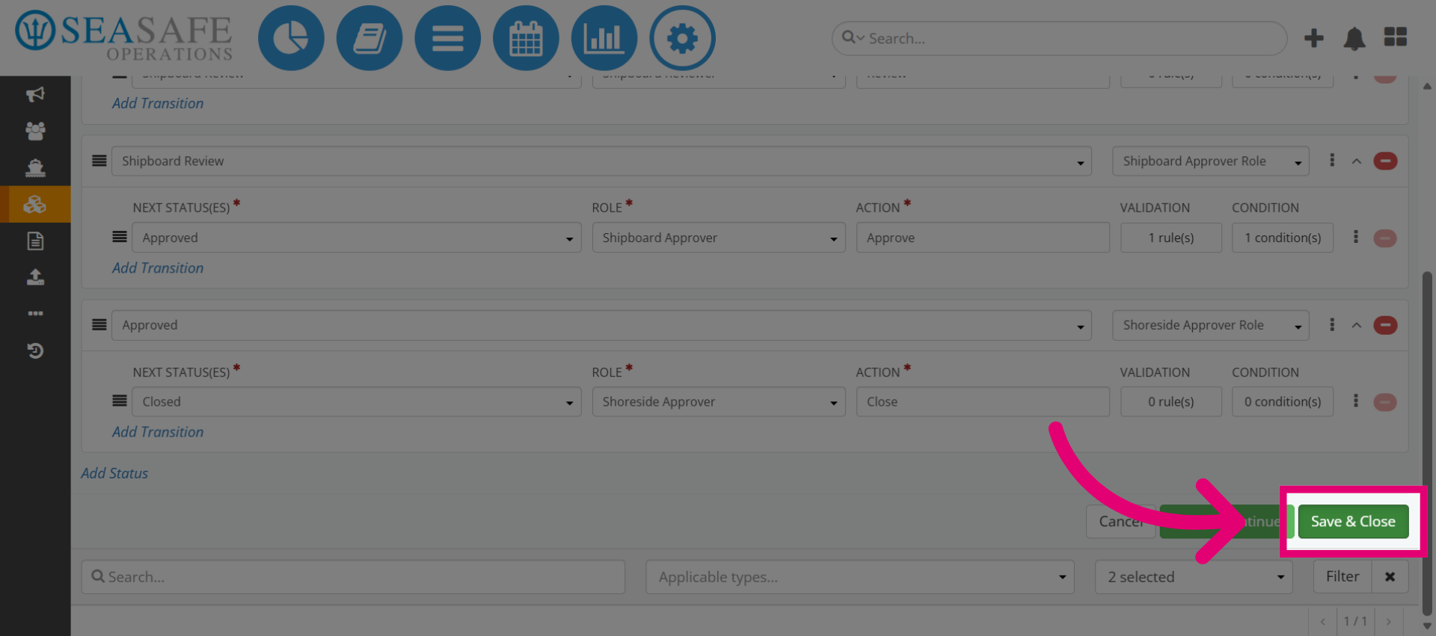The image size is (1436, 636).
Task: Remove the Approved status with red minus
Action: tap(1385, 325)
